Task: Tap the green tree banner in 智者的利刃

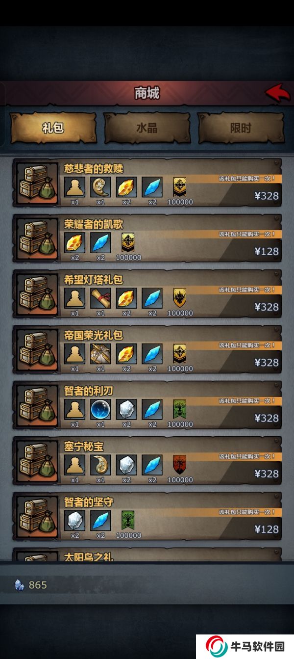Action: pyautogui.click(x=180, y=409)
